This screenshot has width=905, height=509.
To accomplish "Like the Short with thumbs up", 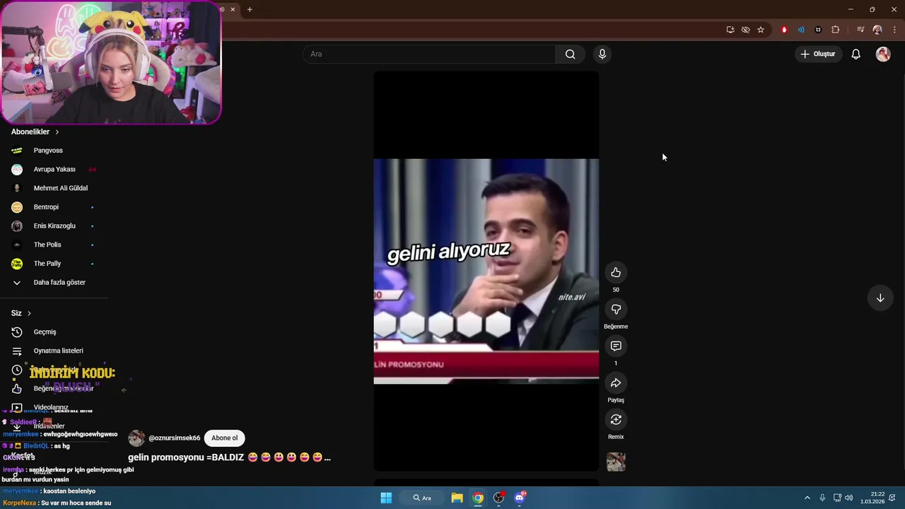I will (616, 273).
